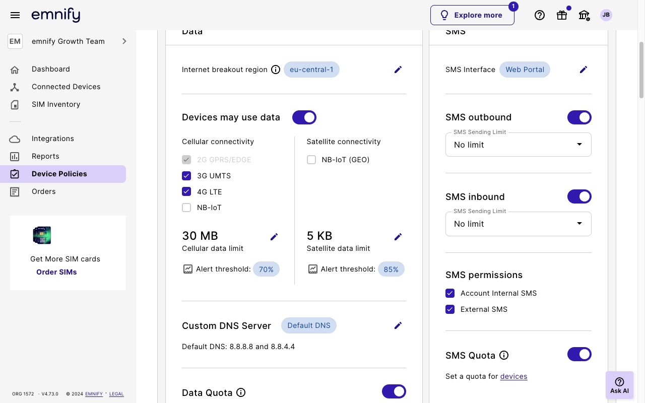The width and height of the screenshot is (645, 403).
Task: Edit the Internet breakout region
Action: 398,70
